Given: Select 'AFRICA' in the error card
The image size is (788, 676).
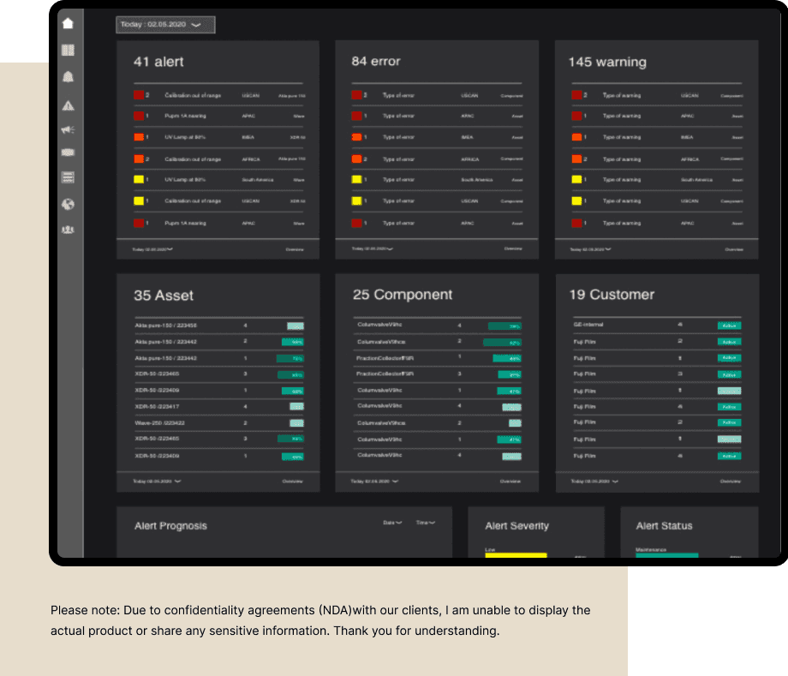Looking at the screenshot, I should [x=470, y=159].
